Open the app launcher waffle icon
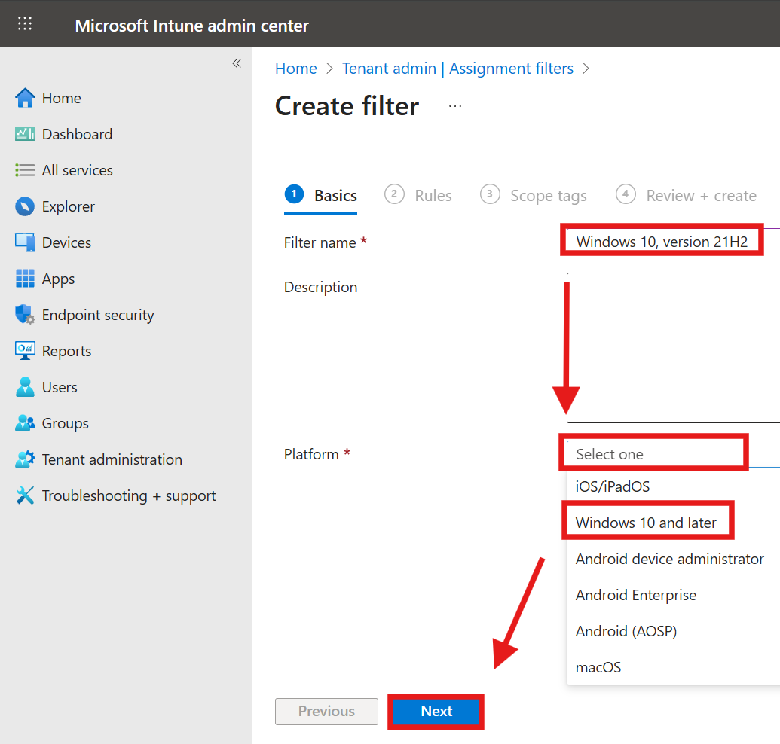Viewport: 780px width, 744px height. (25, 23)
